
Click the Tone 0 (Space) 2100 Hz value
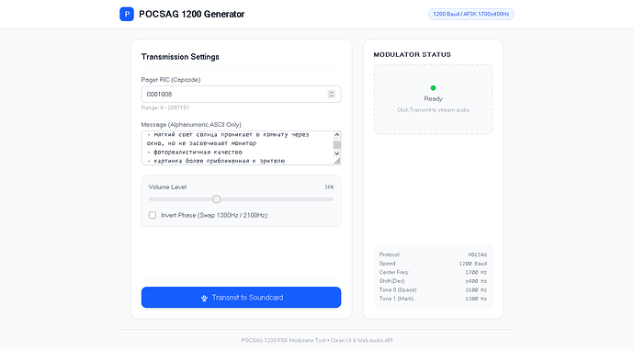(x=476, y=290)
